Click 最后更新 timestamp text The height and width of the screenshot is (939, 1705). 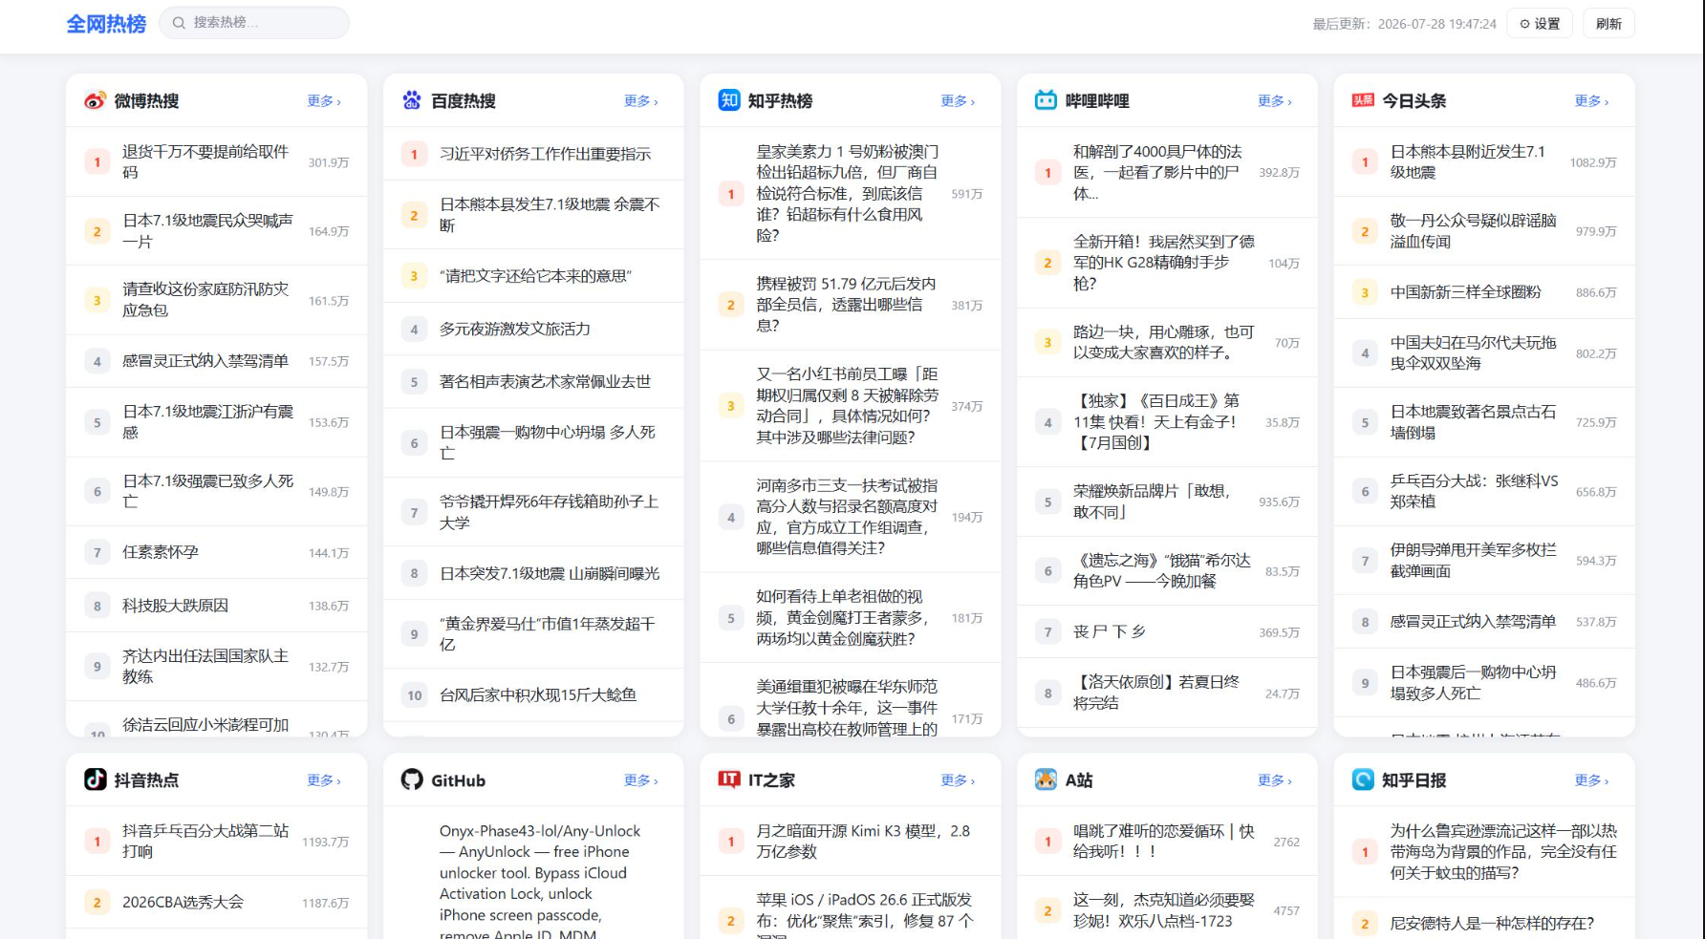tap(1404, 24)
